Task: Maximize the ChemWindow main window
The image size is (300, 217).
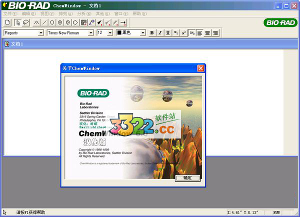Action: pyautogui.click(x=286, y=5)
